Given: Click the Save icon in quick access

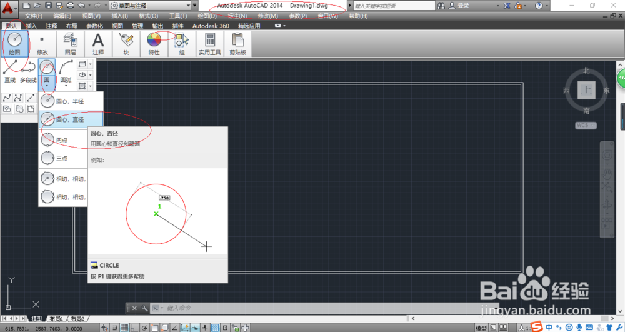Looking at the screenshot, I should [48, 6].
